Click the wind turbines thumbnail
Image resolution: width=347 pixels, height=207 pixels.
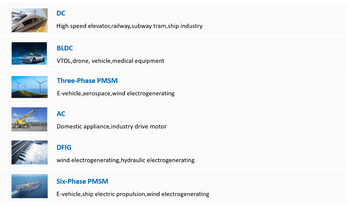point(29,87)
